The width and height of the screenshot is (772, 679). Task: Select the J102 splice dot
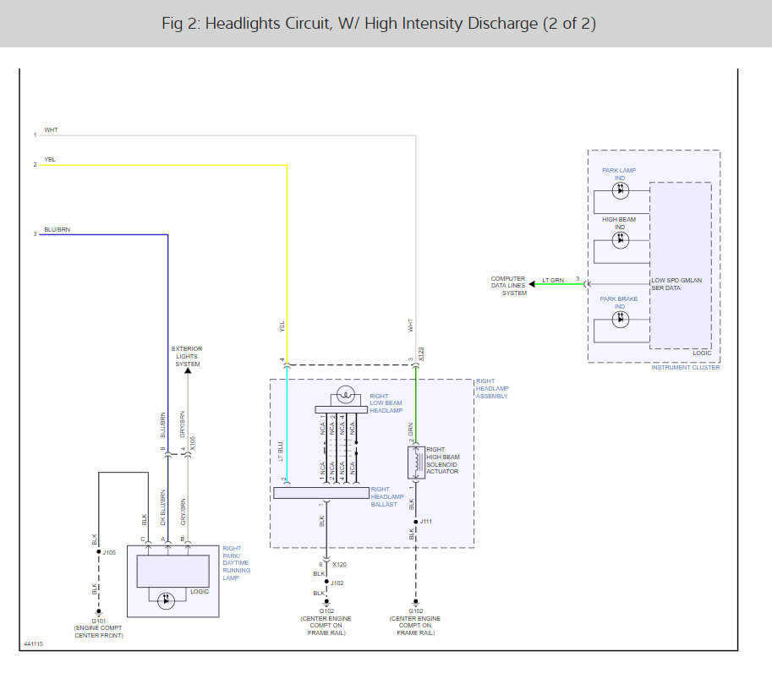(x=326, y=582)
